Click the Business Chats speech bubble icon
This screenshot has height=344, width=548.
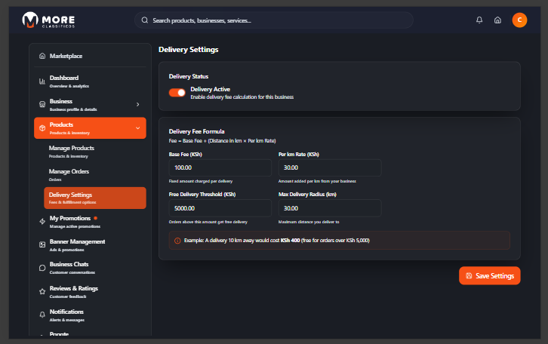click(x=42, y=267)
